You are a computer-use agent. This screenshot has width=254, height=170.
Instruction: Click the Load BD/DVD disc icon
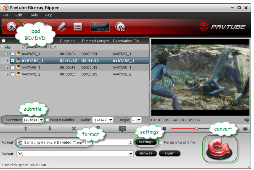tap(11, 26)
